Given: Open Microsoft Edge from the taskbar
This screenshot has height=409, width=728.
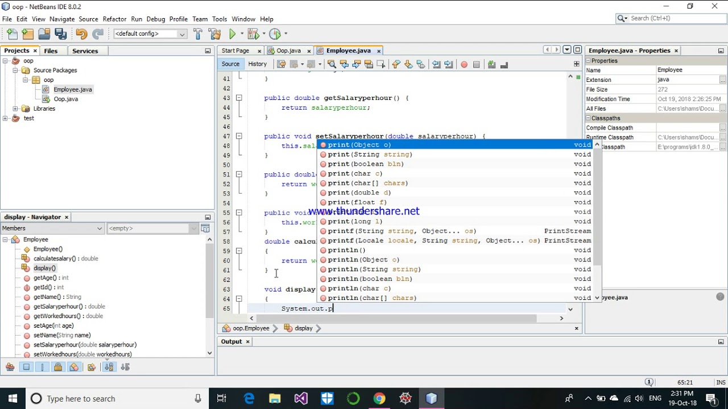Looking at the screenshot, I should 249,398.
